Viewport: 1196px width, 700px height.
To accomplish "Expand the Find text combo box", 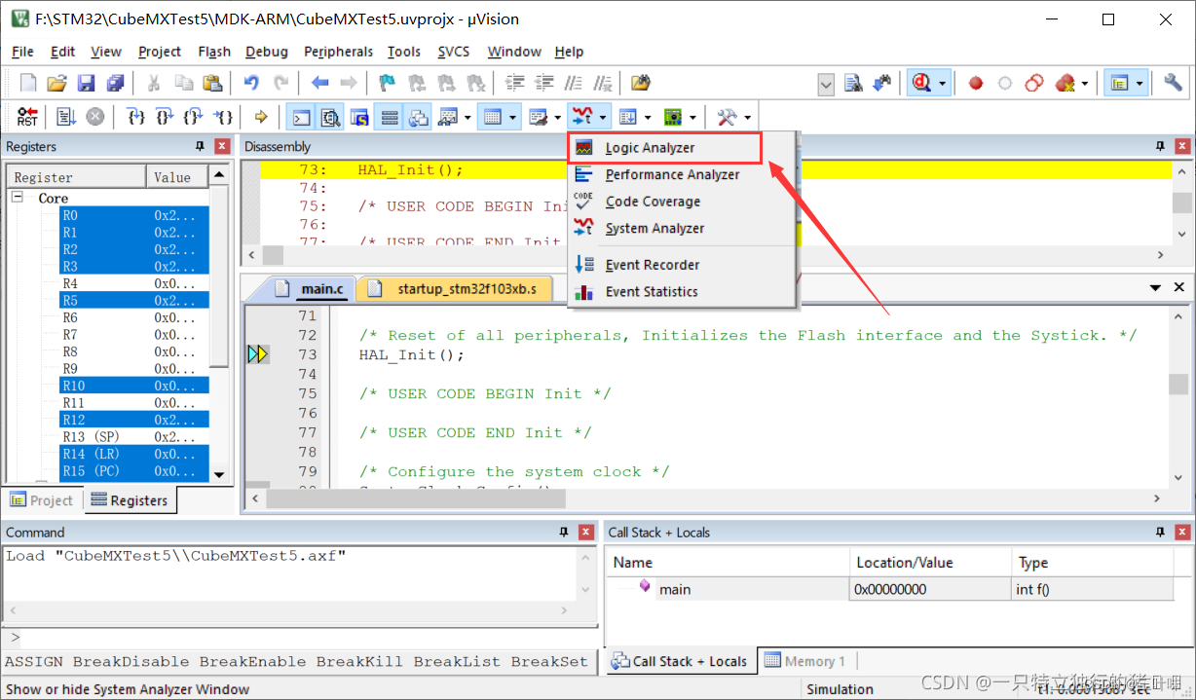I will 826,85.
